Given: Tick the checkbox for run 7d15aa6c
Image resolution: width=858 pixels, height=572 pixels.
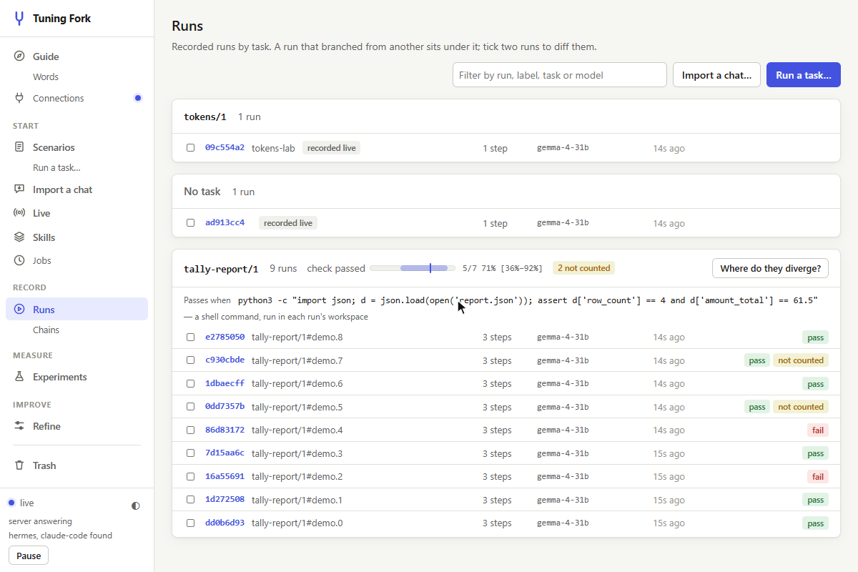Looking at the screenshot, I should coord(191,453).
